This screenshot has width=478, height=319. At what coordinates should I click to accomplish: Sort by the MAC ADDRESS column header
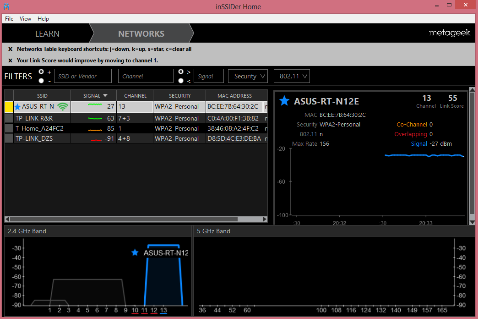tap(234, 95)
